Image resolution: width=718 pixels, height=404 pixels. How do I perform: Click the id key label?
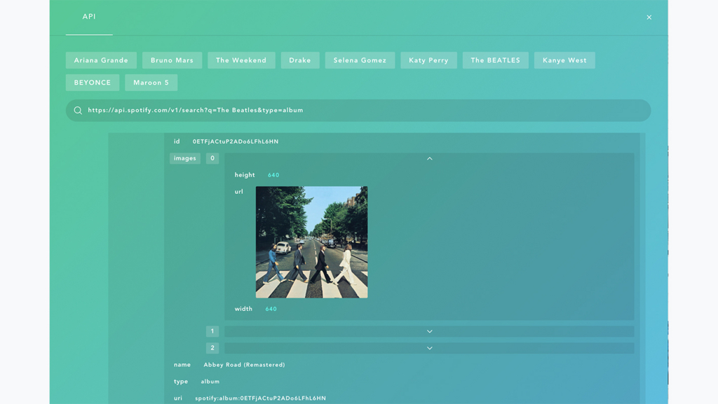[x=177, y=141]
